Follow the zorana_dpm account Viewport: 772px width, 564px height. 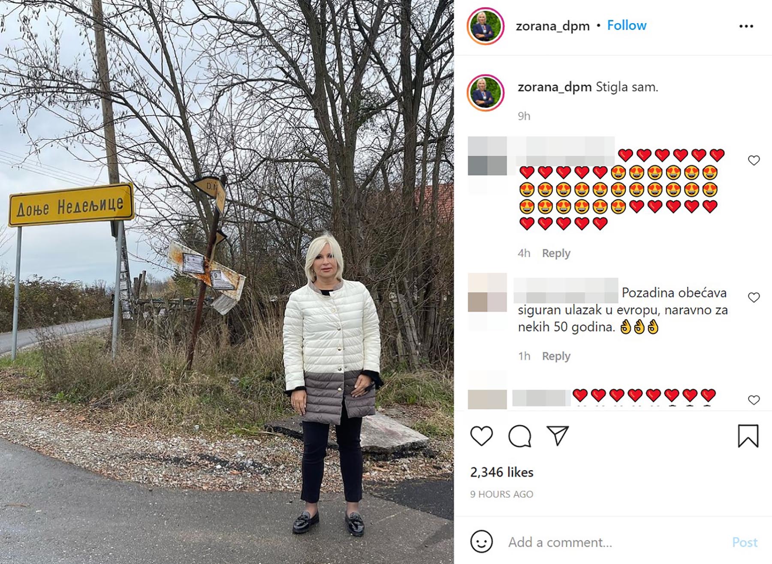627,25
